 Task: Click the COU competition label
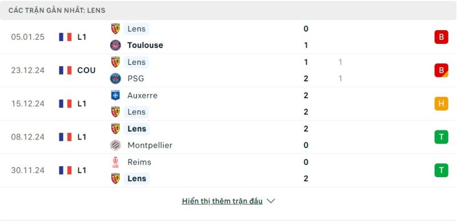[x=87, y=71]
